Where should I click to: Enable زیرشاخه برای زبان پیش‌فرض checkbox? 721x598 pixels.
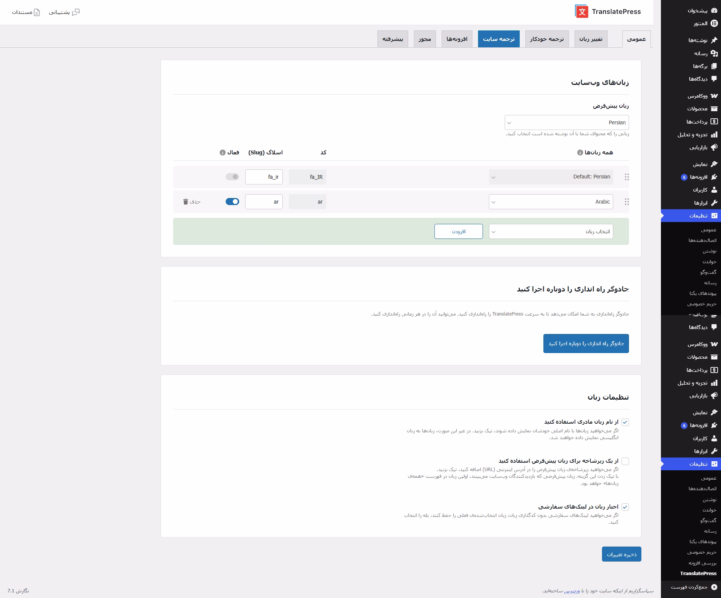(x=625, y=461)
